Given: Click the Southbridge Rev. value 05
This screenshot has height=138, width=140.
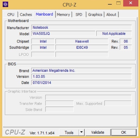Looking at the screenshot, I should pyautogui.click(x=126, y=47).
